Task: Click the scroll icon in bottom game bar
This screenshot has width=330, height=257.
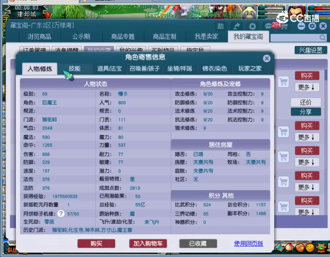Action: pos(279,248)
